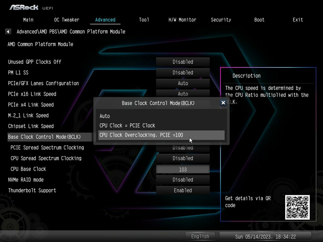Open PCIE Spread Spectrum Clocking value dropdown
This screenshot has width=323, height=242.
(x=183, y=147)
